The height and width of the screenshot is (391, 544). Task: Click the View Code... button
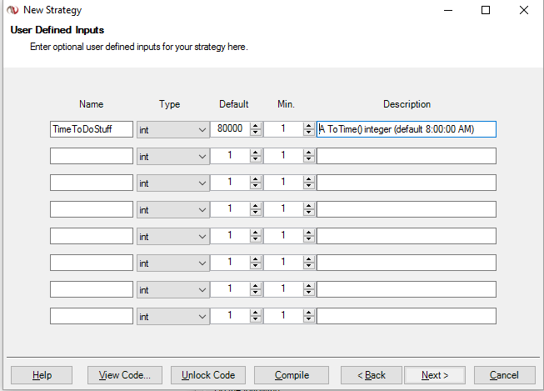click(x=124, y=375)
